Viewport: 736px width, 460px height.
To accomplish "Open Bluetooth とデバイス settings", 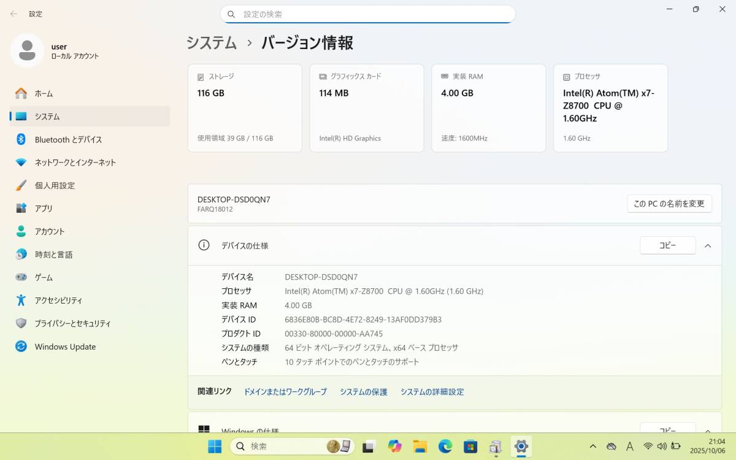I will click(x=68, y=140).
